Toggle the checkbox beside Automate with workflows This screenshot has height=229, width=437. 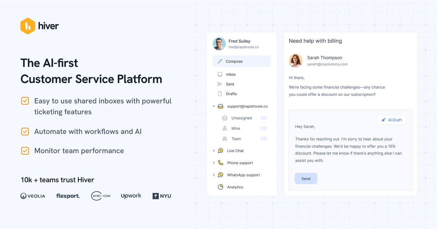click(x=25, y=132)
